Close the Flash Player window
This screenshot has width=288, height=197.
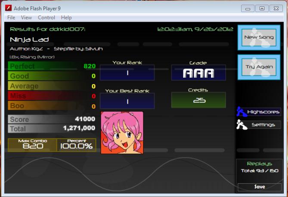(x=276, y=9)
